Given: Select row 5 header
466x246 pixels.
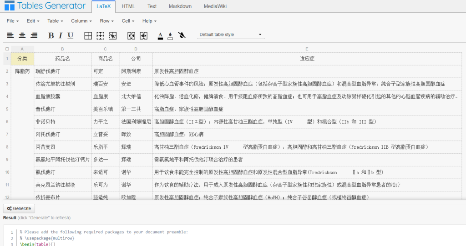Looking at the screenshot, I should pyautogui.click(x=7, y=109).
